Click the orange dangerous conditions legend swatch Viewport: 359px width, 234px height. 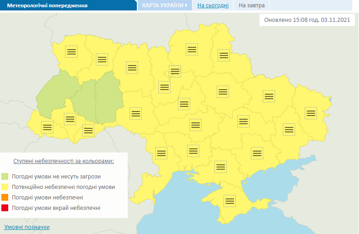[x=5, y=197]
